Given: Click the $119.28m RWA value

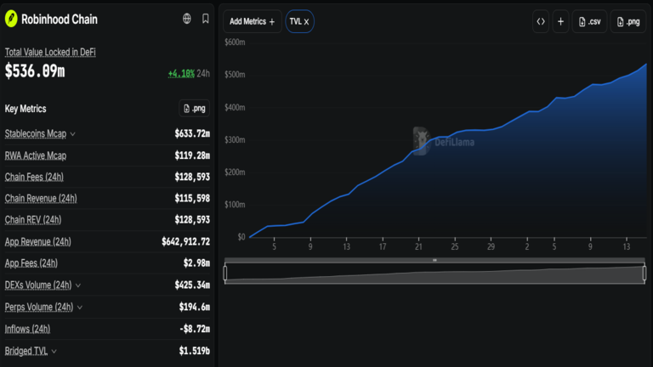Looking at the screenshot, I should click(192, 155).
